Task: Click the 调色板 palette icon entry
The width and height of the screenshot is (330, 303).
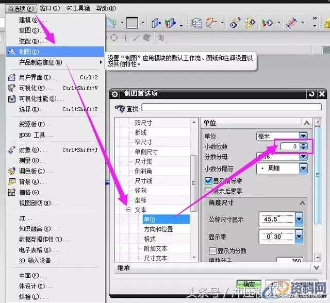Action: (11, 171)
